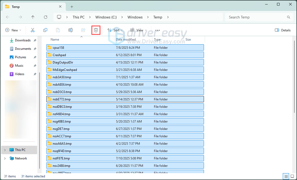The image size is (297, 180).
Task: Open the See more ellipsis menu
Action: pyautogui.click(x=157, y=30)
